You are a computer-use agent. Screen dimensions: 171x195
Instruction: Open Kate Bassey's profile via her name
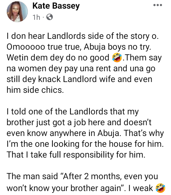[x=56, y=6]
